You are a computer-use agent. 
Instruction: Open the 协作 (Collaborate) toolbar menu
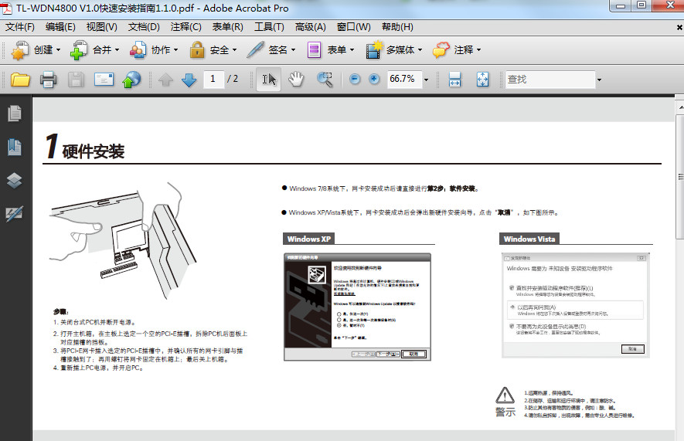point(154,50)
